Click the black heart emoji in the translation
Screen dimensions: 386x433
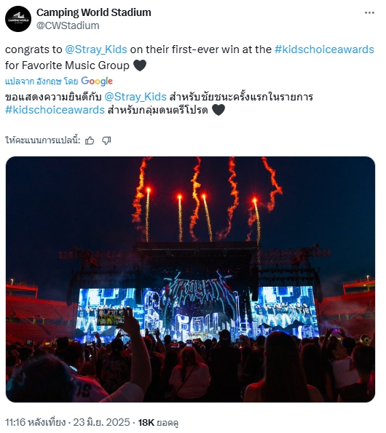218,110
